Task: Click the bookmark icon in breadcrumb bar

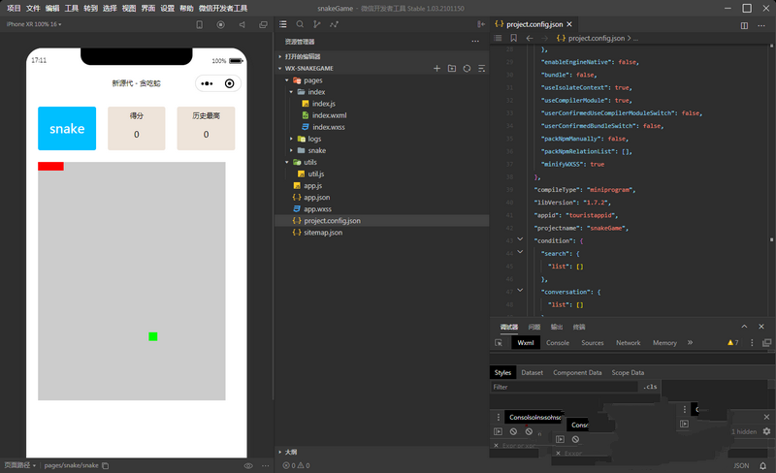Action: (513, 38)
